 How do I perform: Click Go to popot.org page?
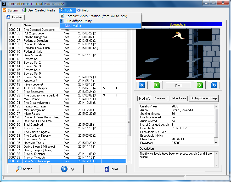(x=204, y=98)
